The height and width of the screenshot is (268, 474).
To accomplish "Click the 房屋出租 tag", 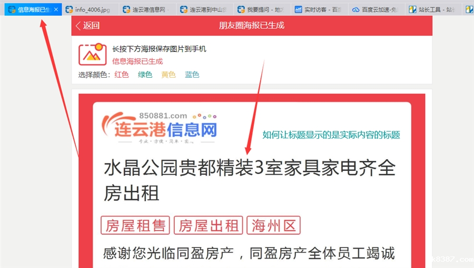I will coord(208,225).
